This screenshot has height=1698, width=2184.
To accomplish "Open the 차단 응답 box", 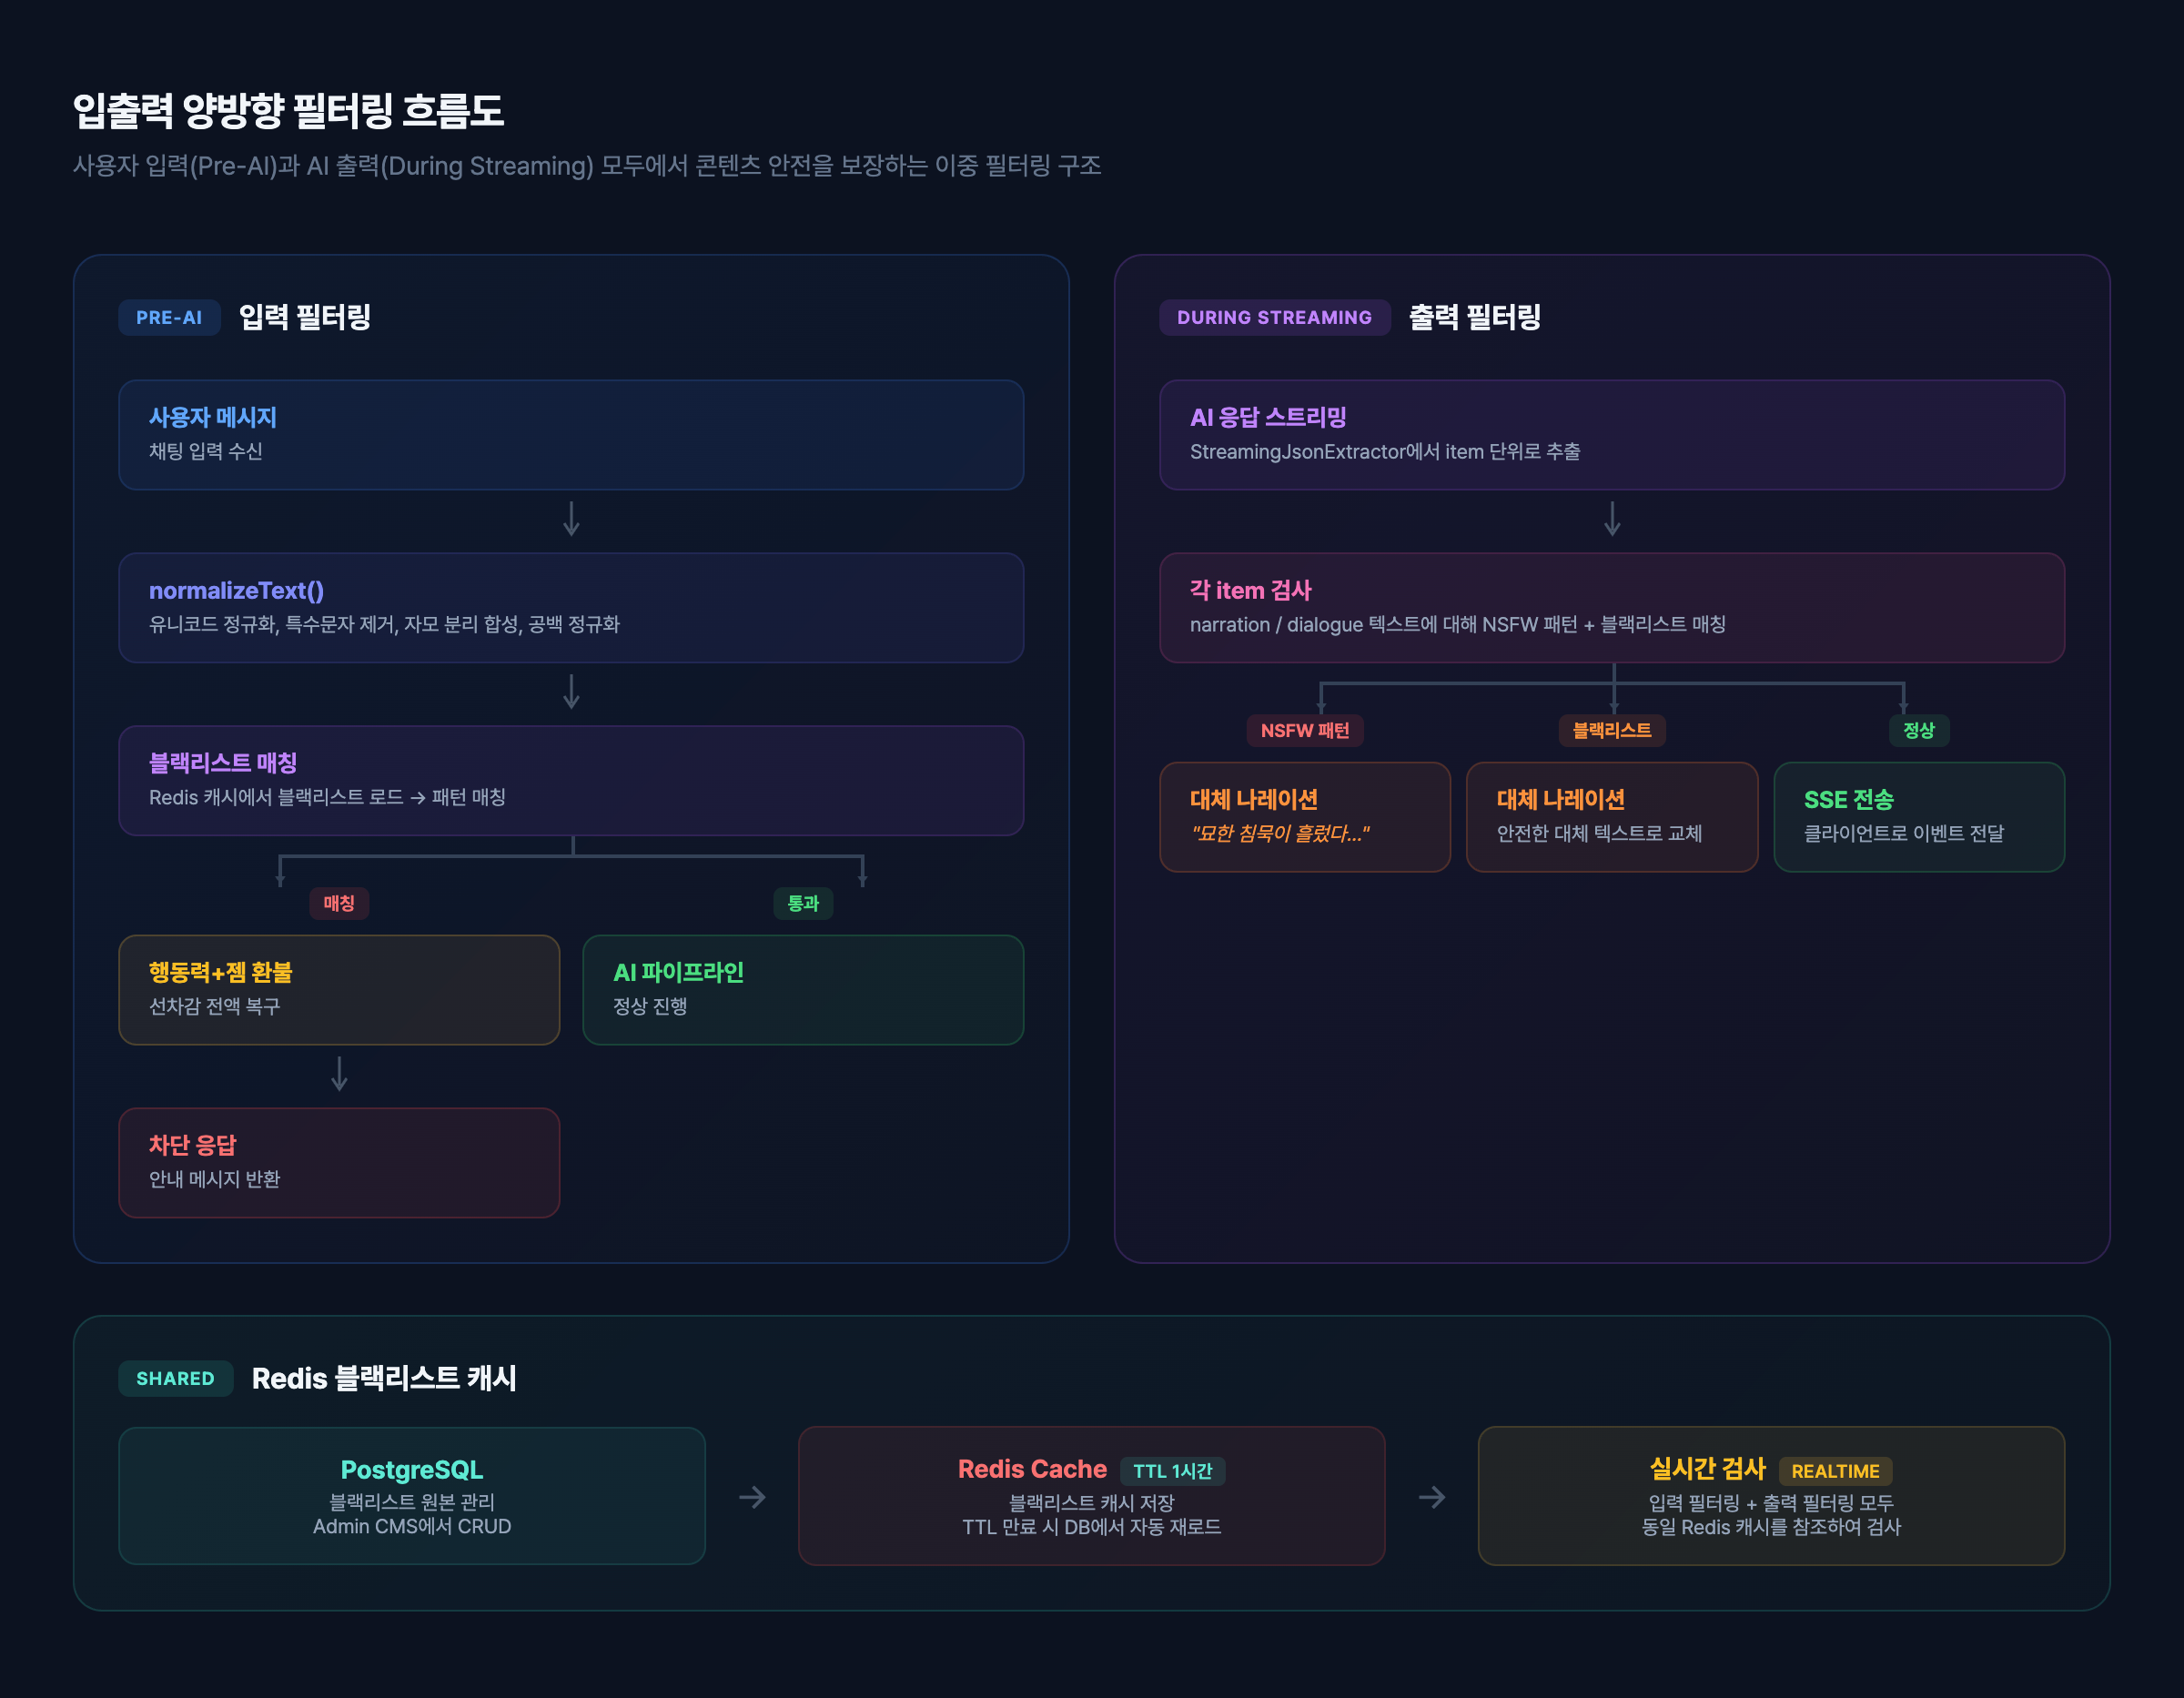I will [x=339, y=1162].
